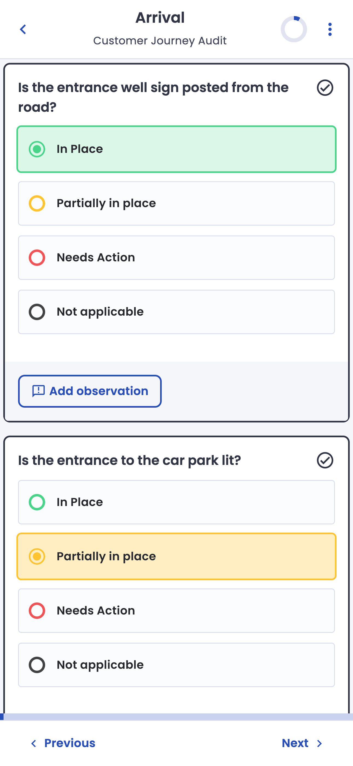The width and height of the screenshot is (353, 766).
Task: Click the speech bubble icon on Add observation
Action: pos(38,391)
